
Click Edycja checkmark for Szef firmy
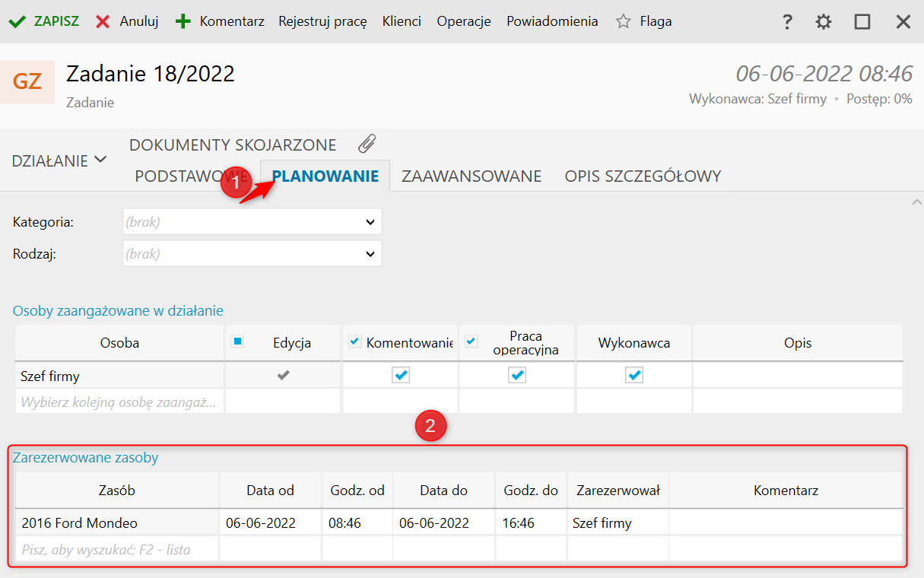(x=284, y=375)
